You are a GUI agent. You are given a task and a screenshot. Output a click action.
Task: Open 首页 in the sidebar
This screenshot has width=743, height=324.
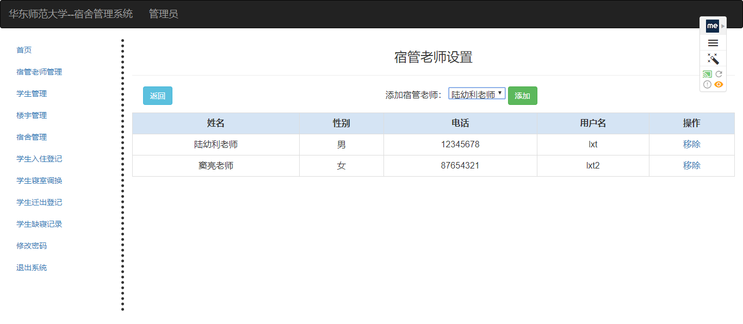[x=24, y=50]
